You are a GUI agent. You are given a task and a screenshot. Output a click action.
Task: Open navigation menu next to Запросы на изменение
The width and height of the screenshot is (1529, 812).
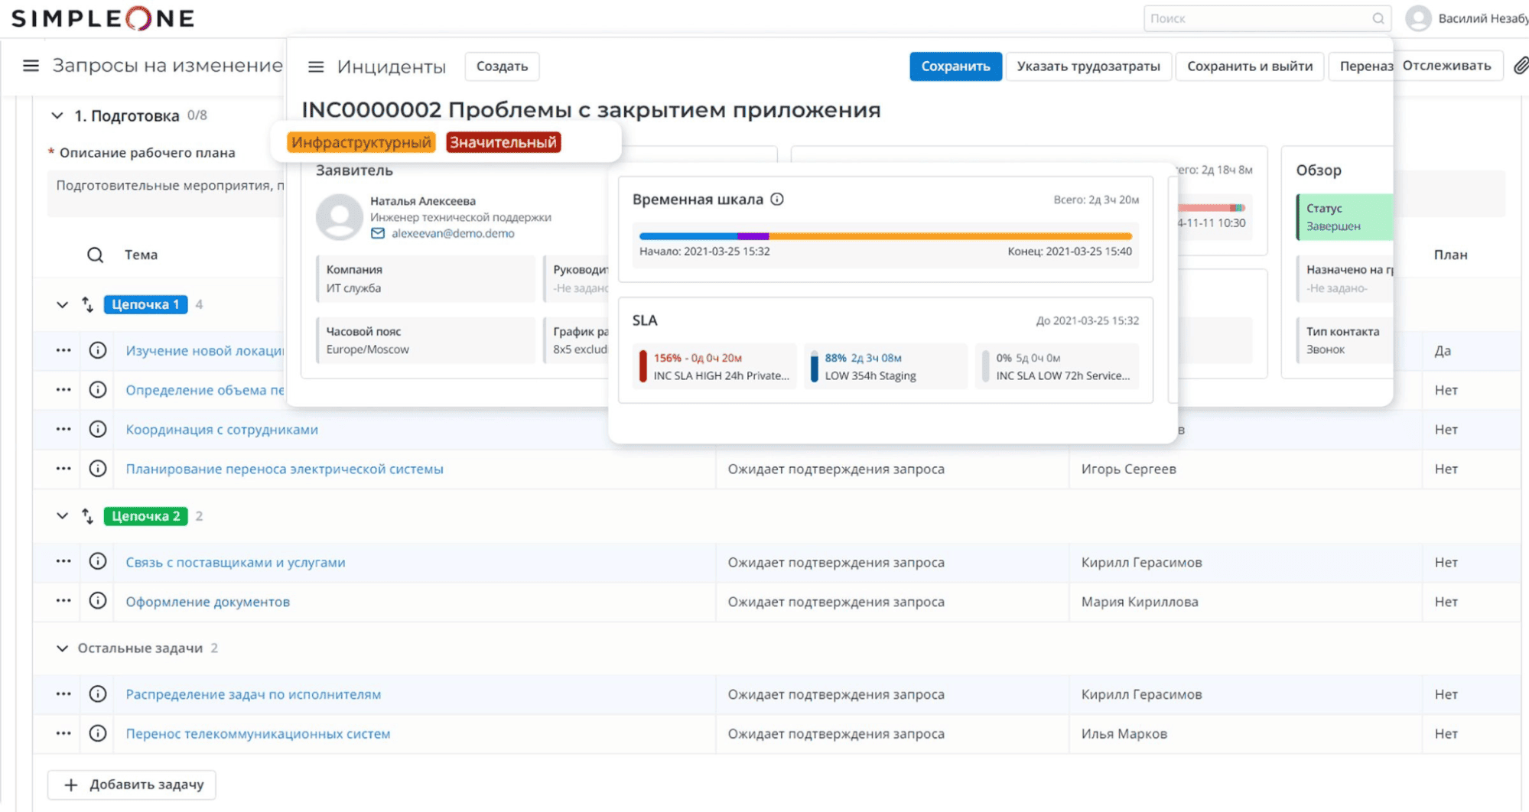(30, 65)
